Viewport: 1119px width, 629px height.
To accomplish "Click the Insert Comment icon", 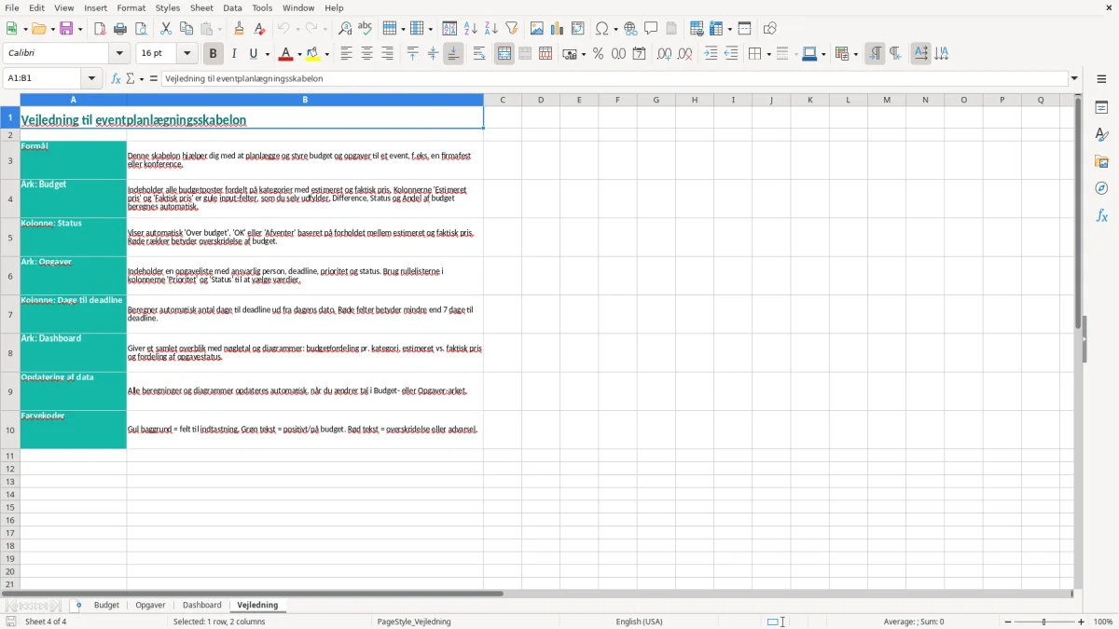I will [652, 29].
